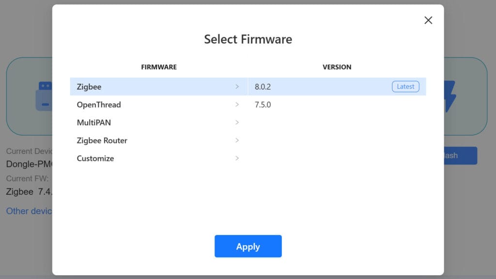The width and height of the screenshot is (496, 279).
Task: Click the chevron on the MultiPAN row
Action: click(237, 123)
